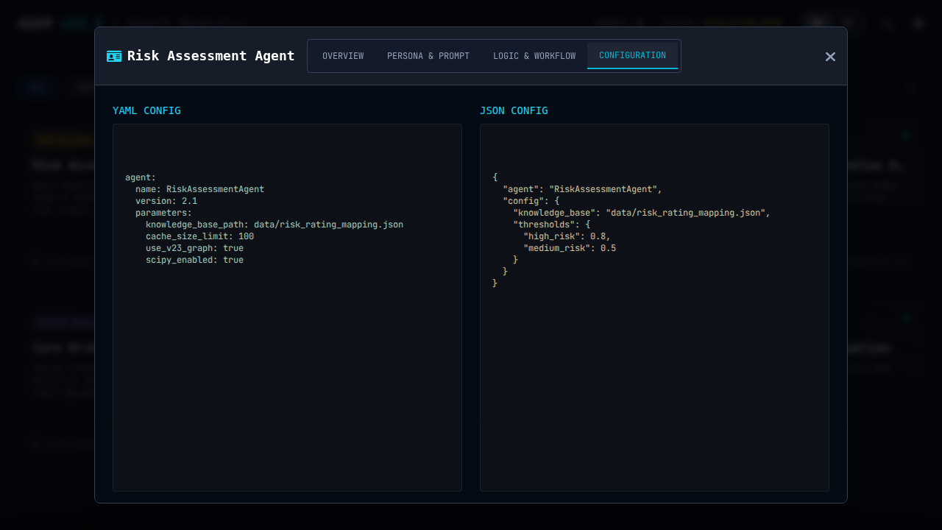Click the Risk Assessment Agent title text
This screenshot has width=942, height=530.
tap(210, 56)
